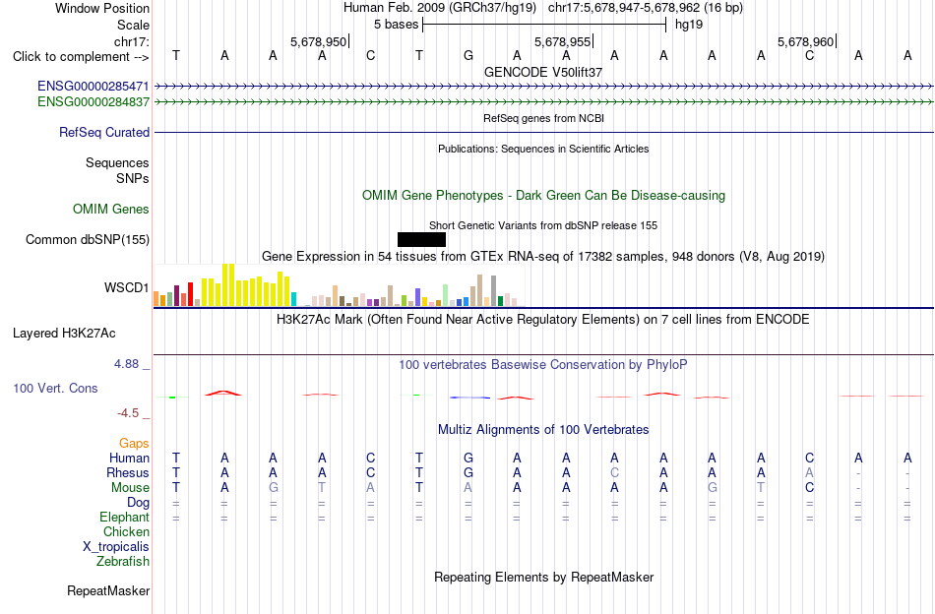
Task: Click the Sequences track label
Action: pyautogui.click(x=117, y=162)
